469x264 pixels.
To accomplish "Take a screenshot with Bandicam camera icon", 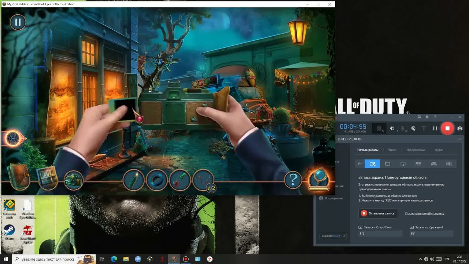I will click(460, 128).
